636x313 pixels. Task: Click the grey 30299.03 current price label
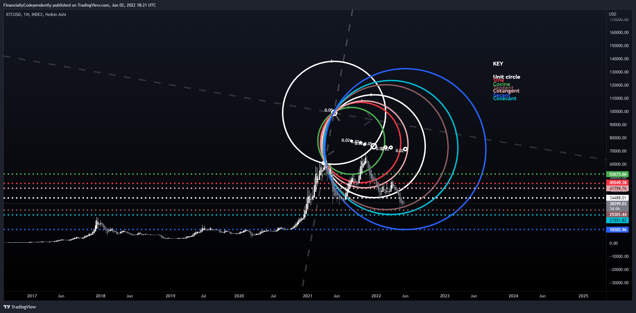point(617,204)
